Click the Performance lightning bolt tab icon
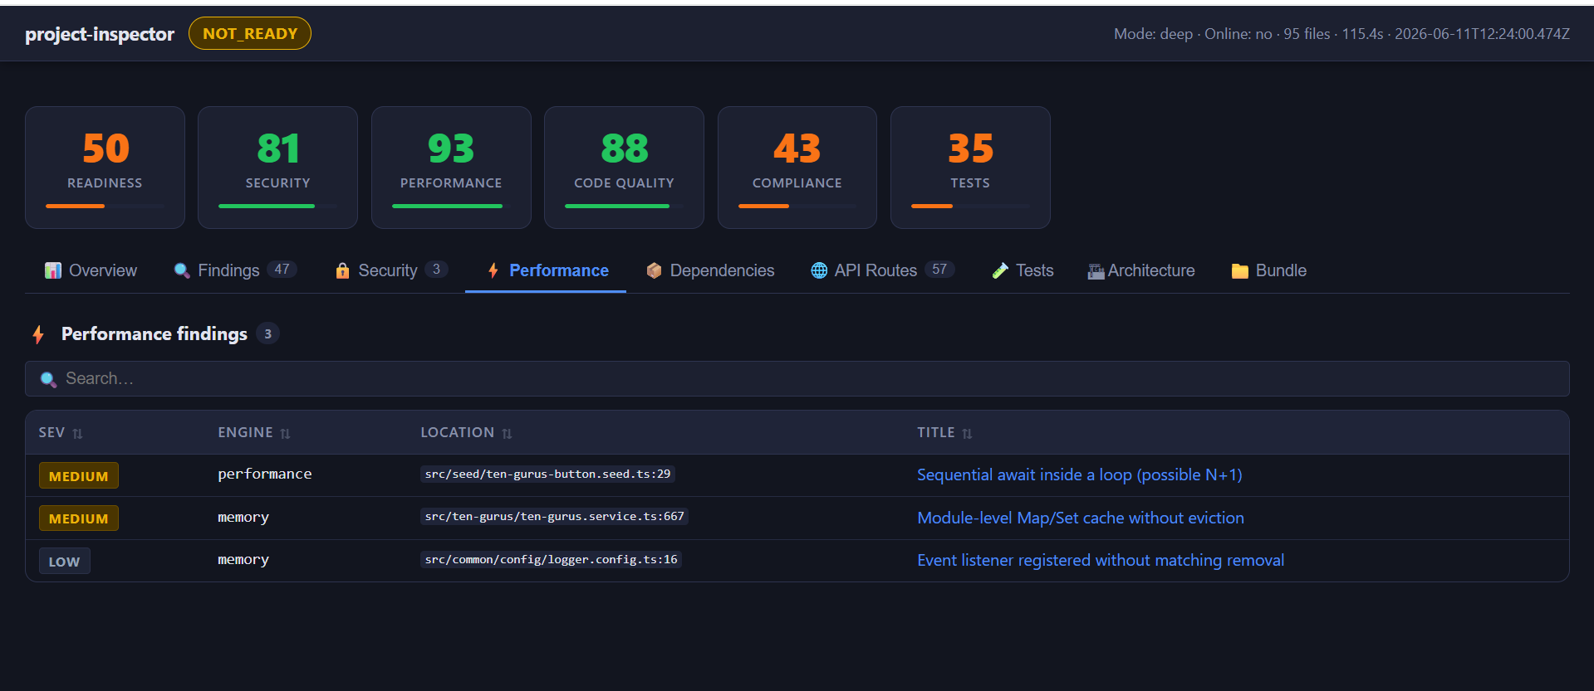This screenshot has height=691, width=1594. (493, 270)
